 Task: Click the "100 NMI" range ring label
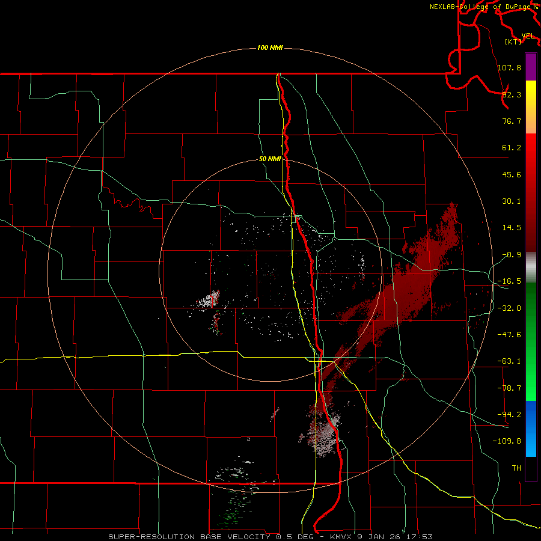coord(270,47)
